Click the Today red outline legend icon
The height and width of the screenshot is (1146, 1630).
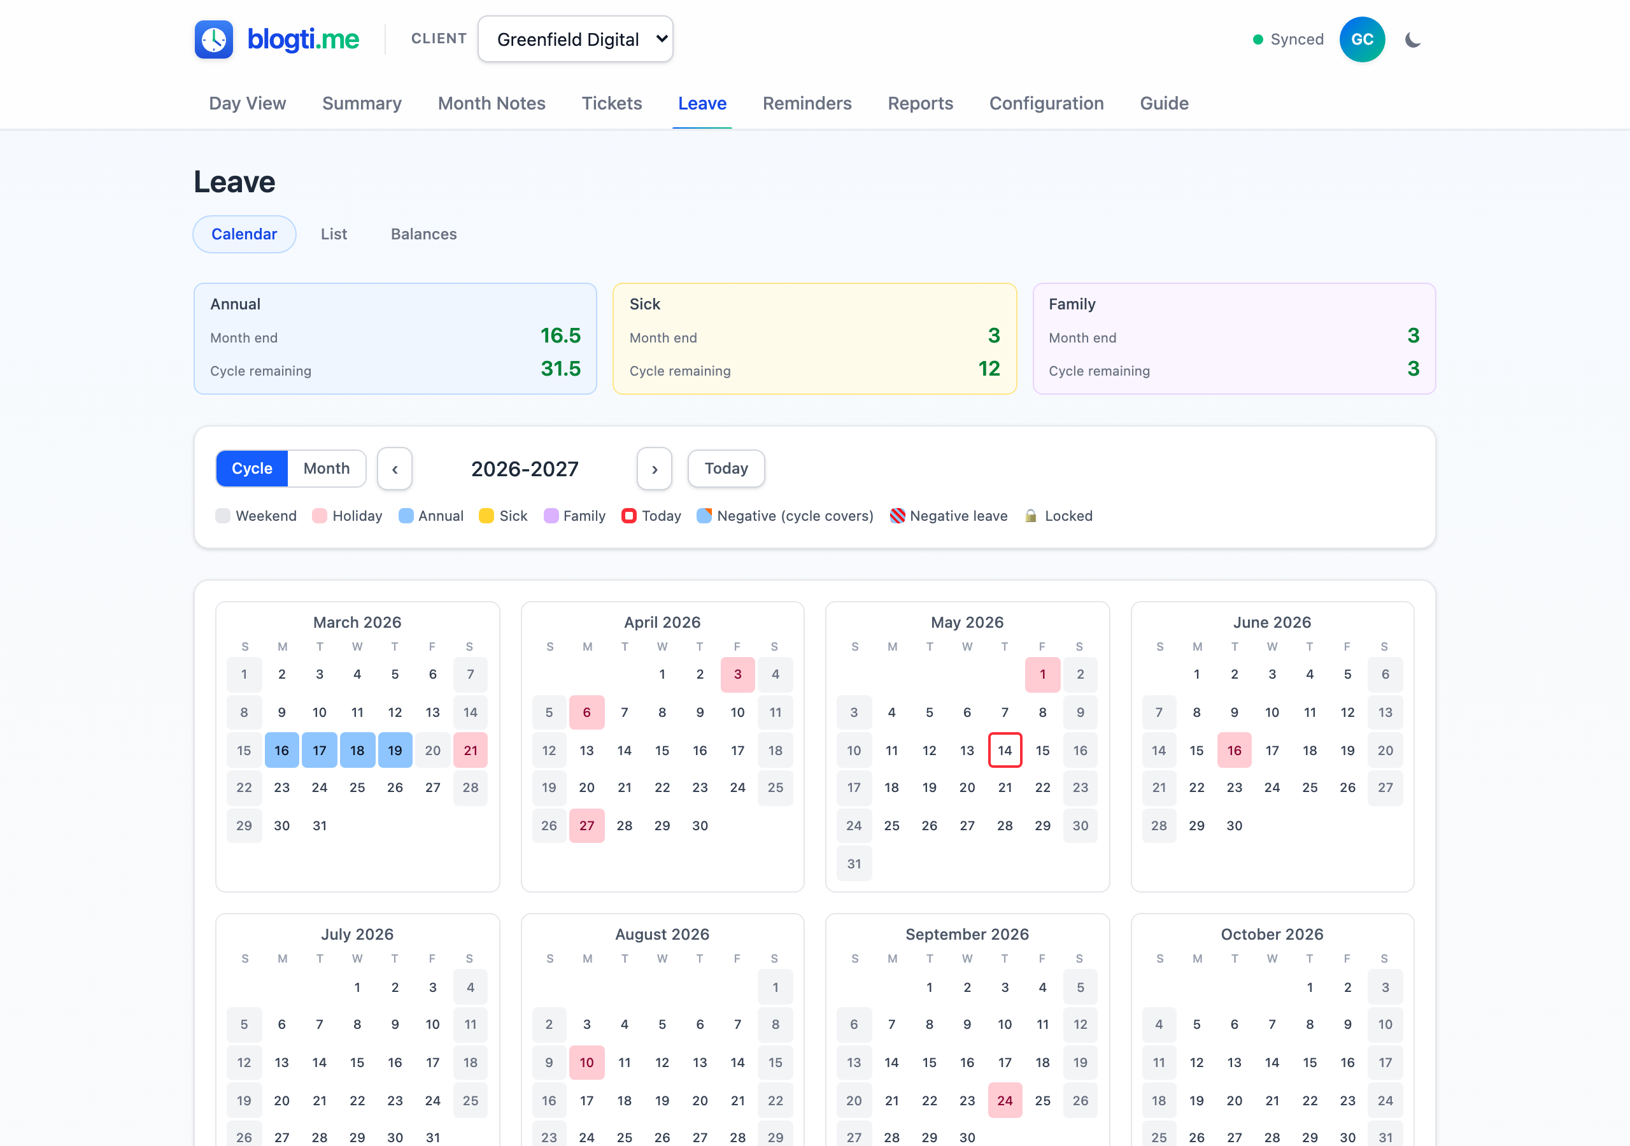(629, 516)
